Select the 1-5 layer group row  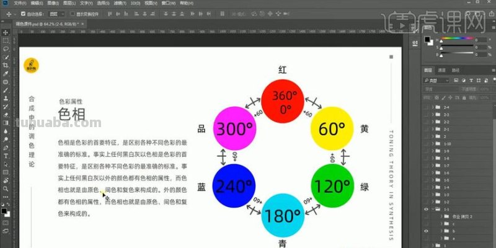tap(458, 180)
